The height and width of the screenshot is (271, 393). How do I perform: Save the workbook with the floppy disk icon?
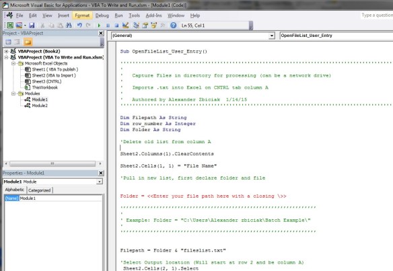[x=32, y=26]
